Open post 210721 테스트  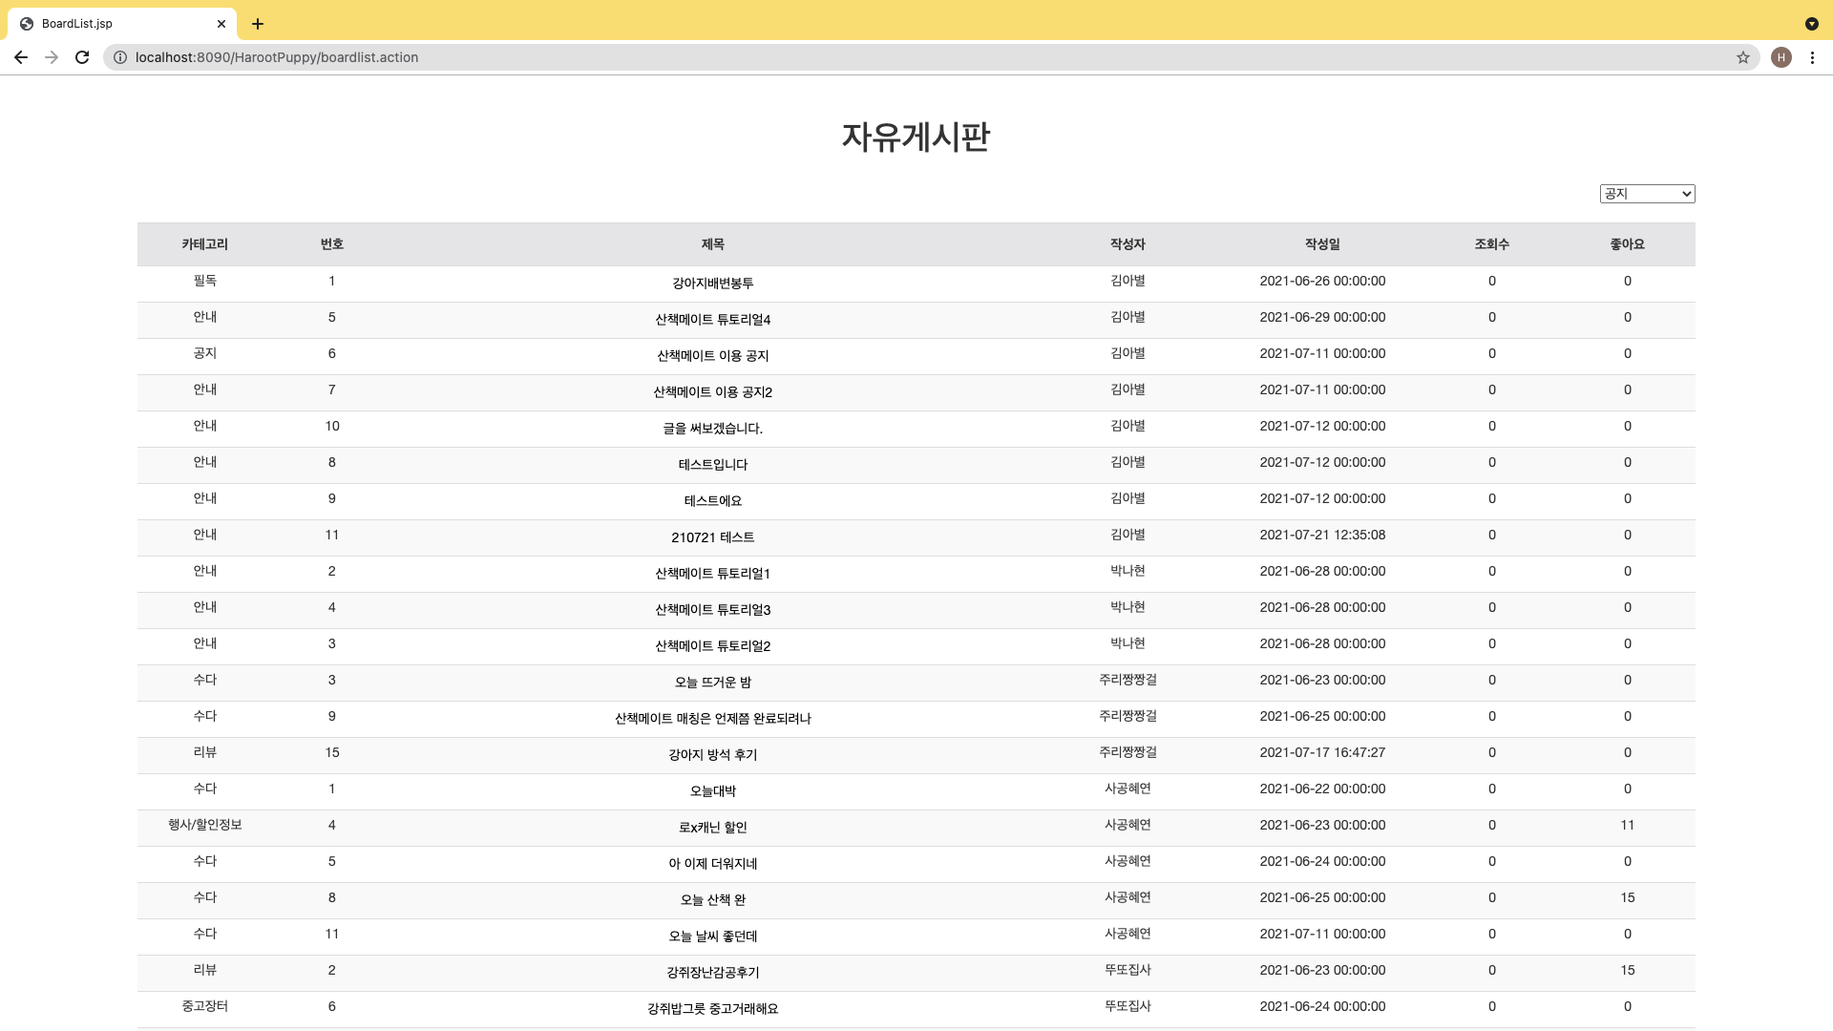click(712, 537)
